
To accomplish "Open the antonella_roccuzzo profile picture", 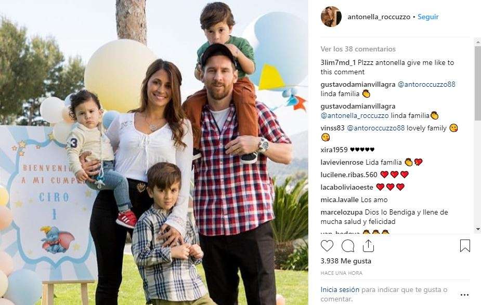I will [331, 17].
